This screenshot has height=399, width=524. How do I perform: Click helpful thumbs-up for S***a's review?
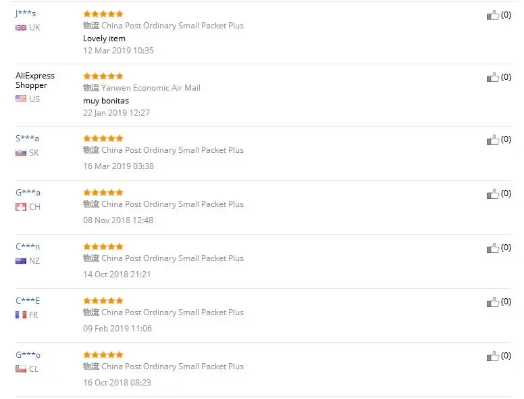493,139
